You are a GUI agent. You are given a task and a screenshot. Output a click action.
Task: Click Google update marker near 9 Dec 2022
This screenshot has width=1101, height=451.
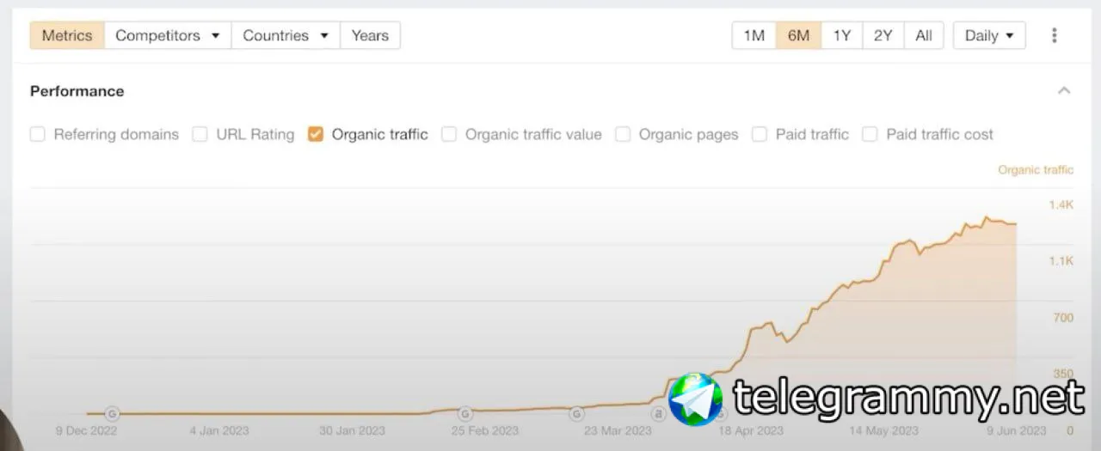coord(112,413)
